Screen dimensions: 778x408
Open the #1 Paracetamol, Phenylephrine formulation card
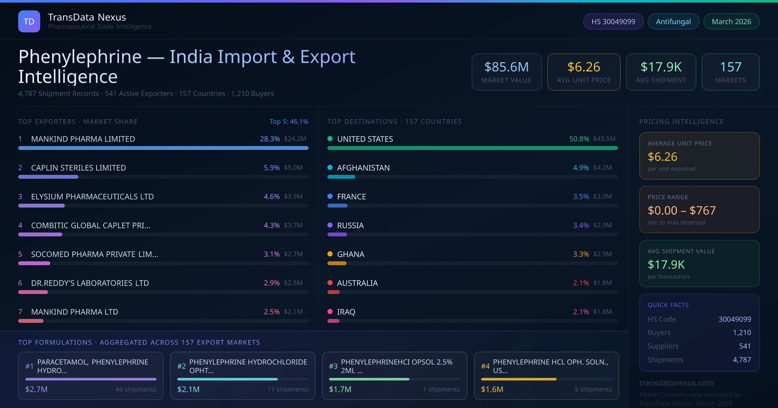[x=91, y=376]
